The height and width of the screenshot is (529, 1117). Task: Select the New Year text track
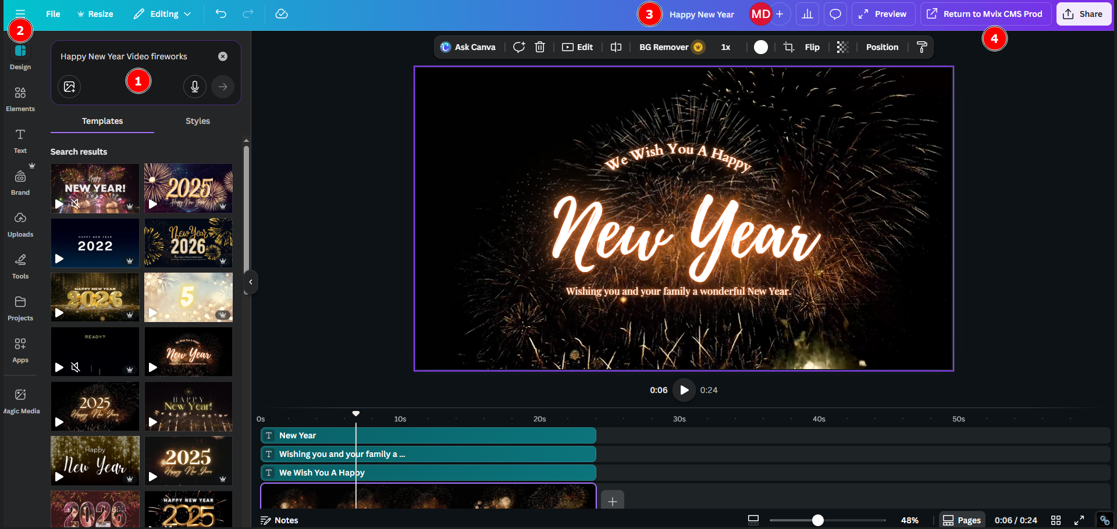pos(428,435)
